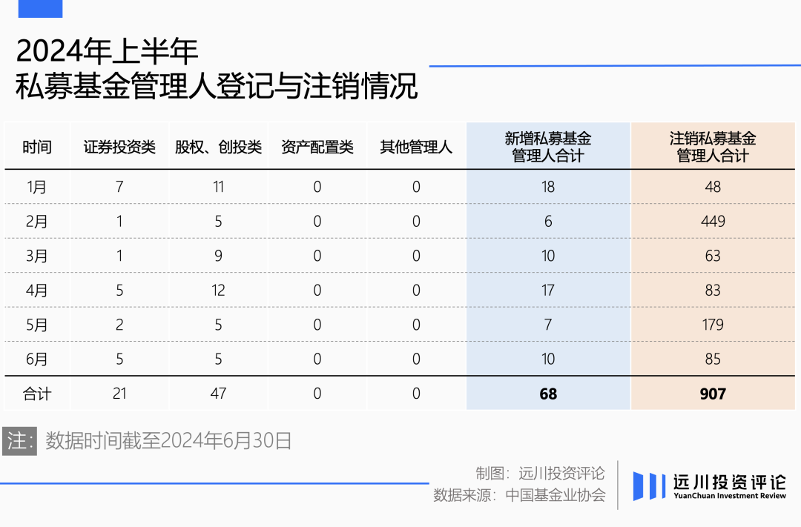Select the "其他管理人" column header
Viewport: 801px width, 527px height.
(416, 147)
